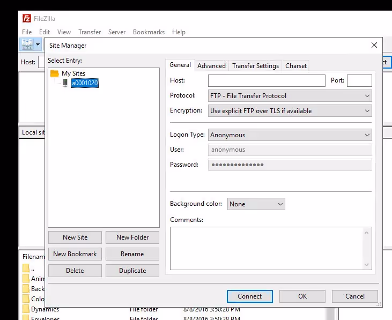Viewport: 392px width, 320px height.
Task: Click the Filename column header in main window
Action: click(33, 257)
